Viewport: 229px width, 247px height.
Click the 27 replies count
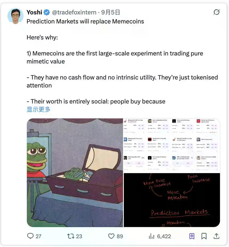coord(38,236)
